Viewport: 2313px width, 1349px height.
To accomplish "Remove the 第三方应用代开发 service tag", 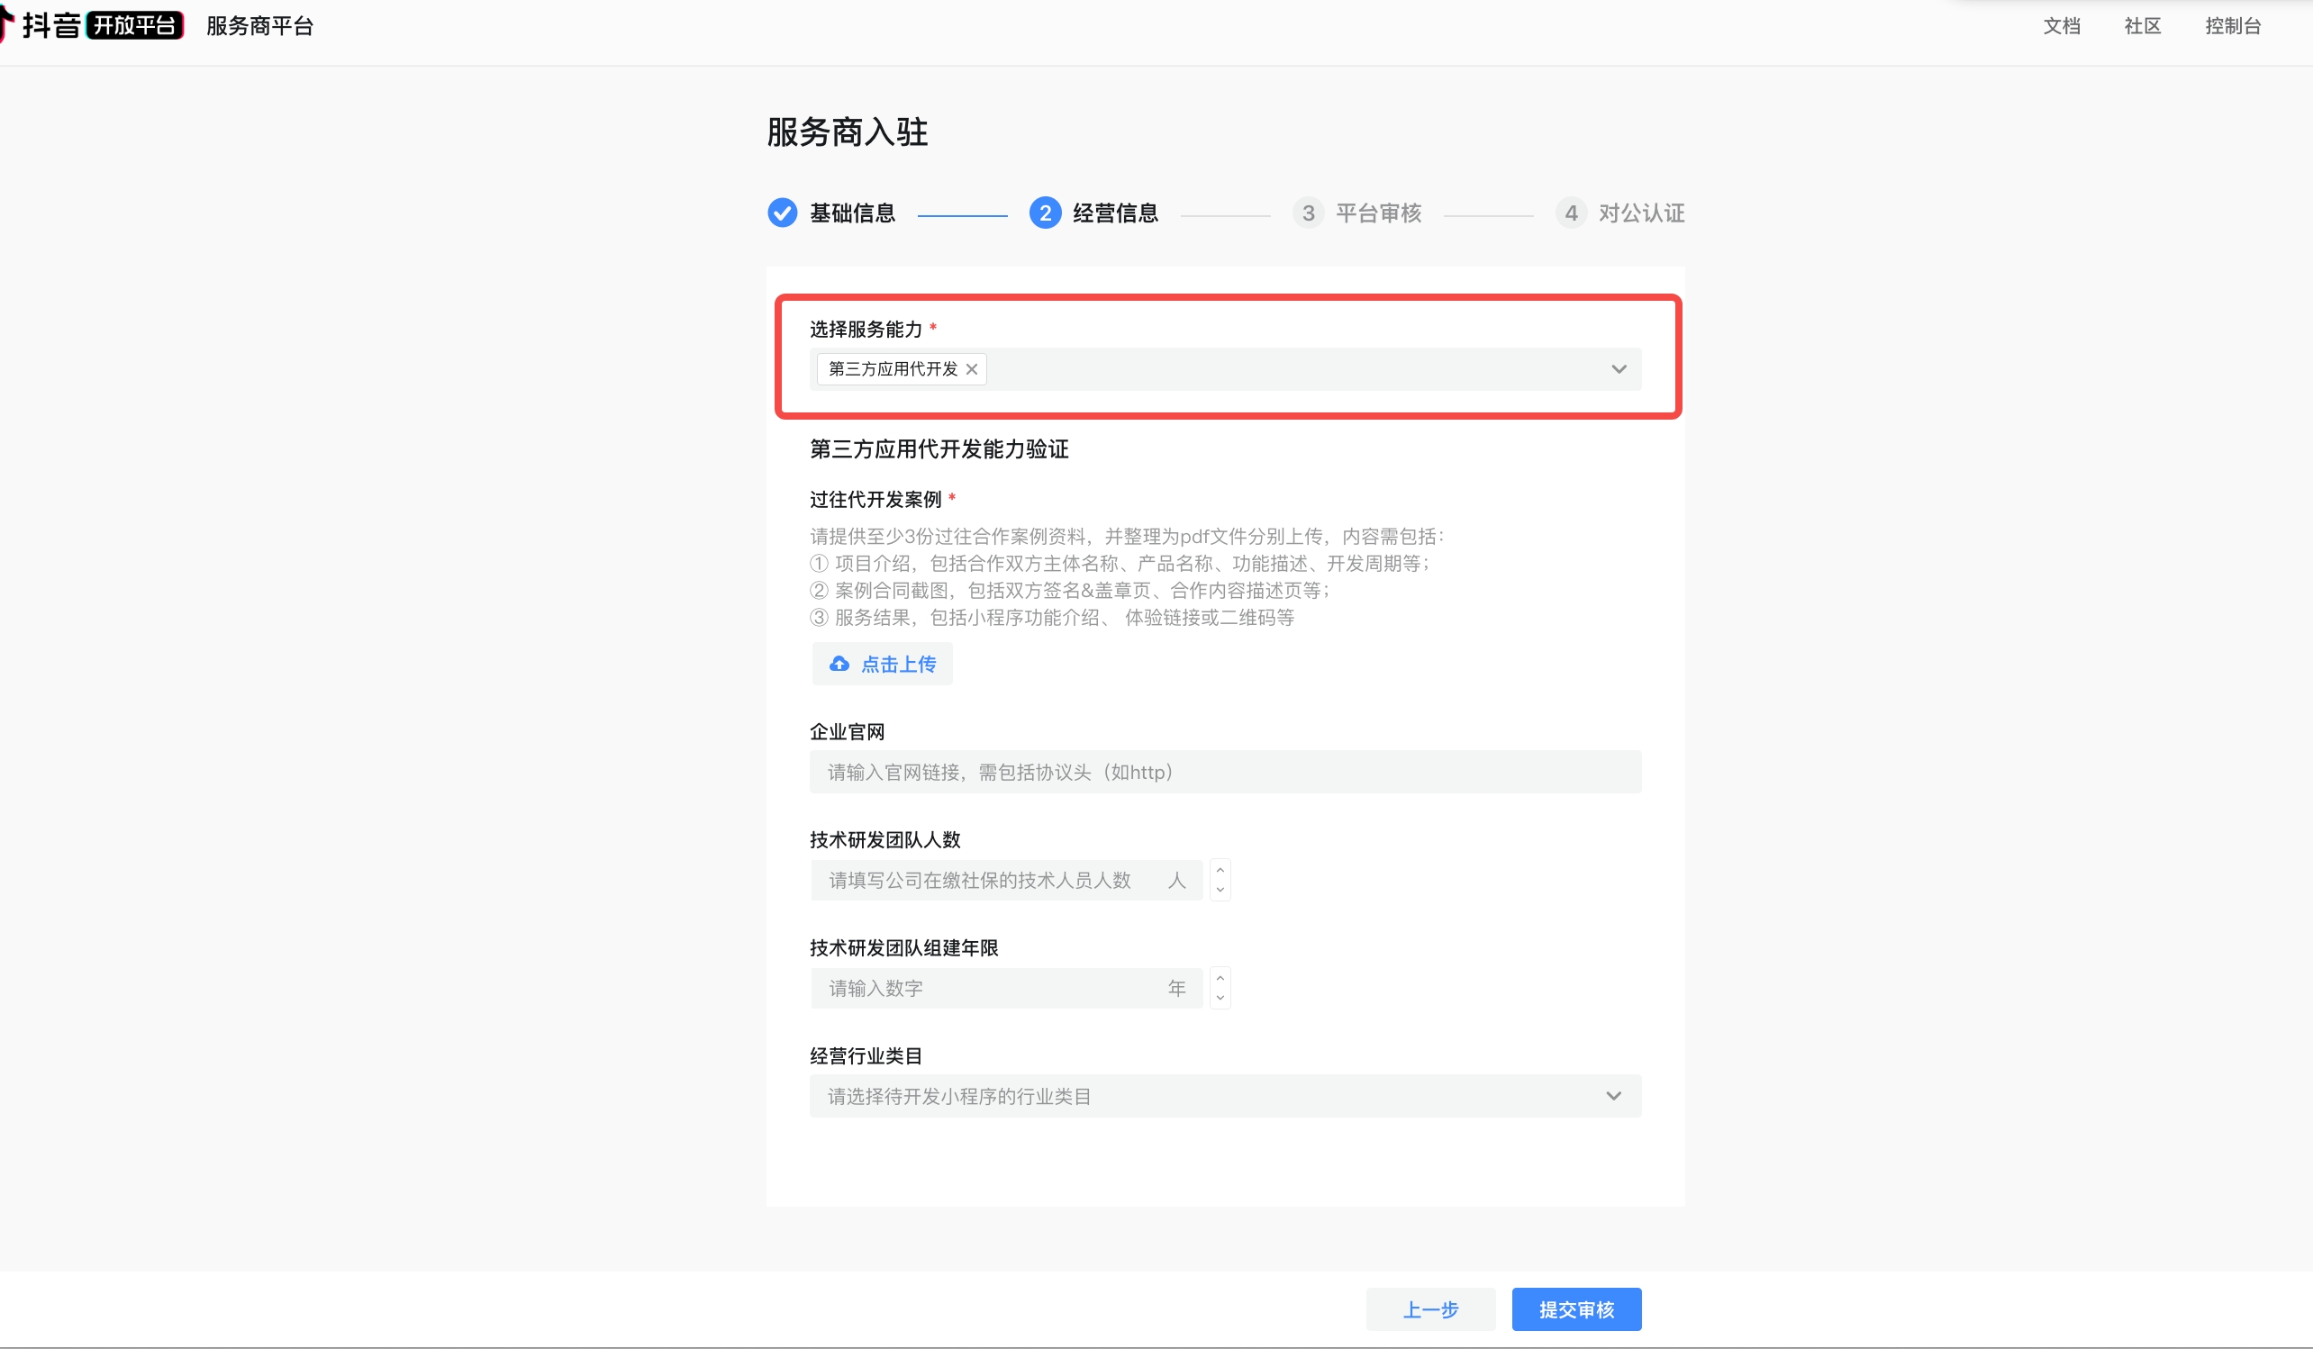I will pos(971,369).
